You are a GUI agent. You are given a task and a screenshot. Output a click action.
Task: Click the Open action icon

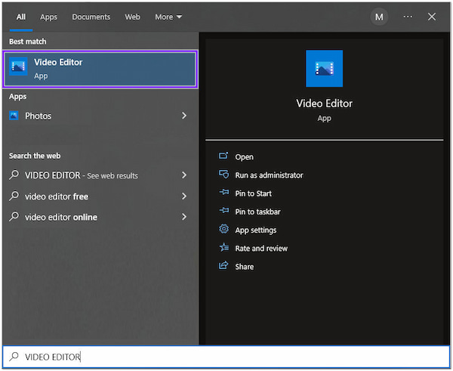223,156
